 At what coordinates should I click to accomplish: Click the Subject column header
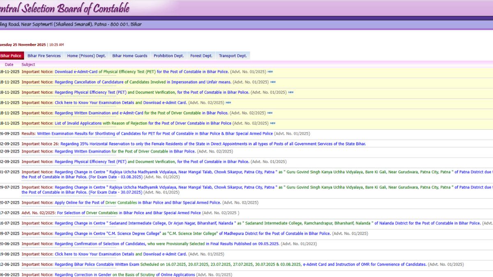pyautogui.click(x=28, y=64)
